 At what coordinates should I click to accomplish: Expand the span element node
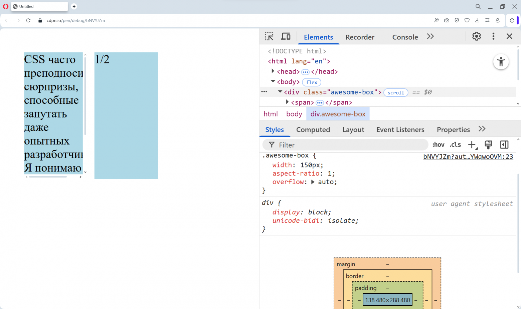point(287,102)
